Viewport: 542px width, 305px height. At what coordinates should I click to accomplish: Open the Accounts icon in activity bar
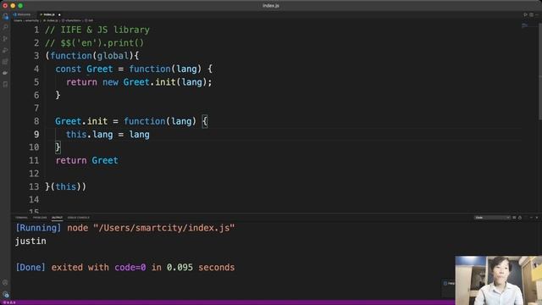click(x=5, y=282)
